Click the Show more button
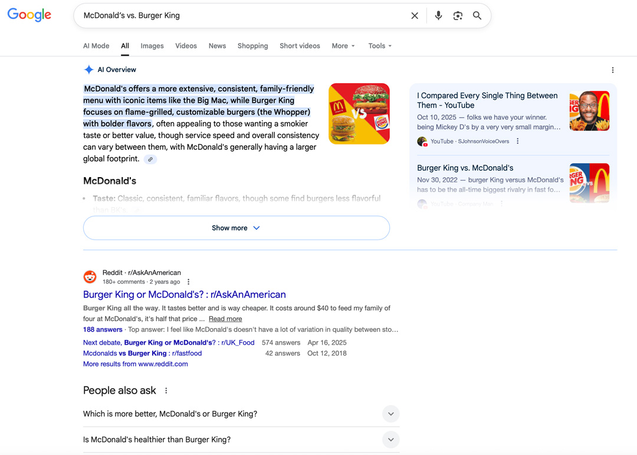Viewport: 637px width, 455px height. tap(236, 228)
